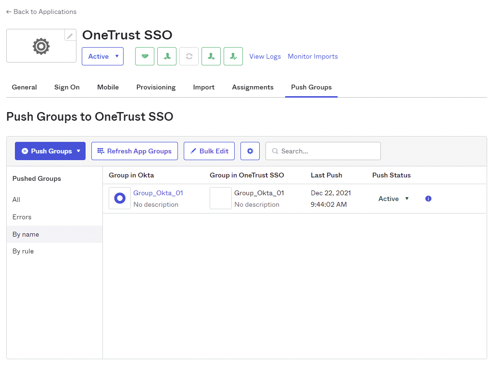The image size is (491, 365).
Task: Click the OneTrust SSO application title
Action: 127,35
